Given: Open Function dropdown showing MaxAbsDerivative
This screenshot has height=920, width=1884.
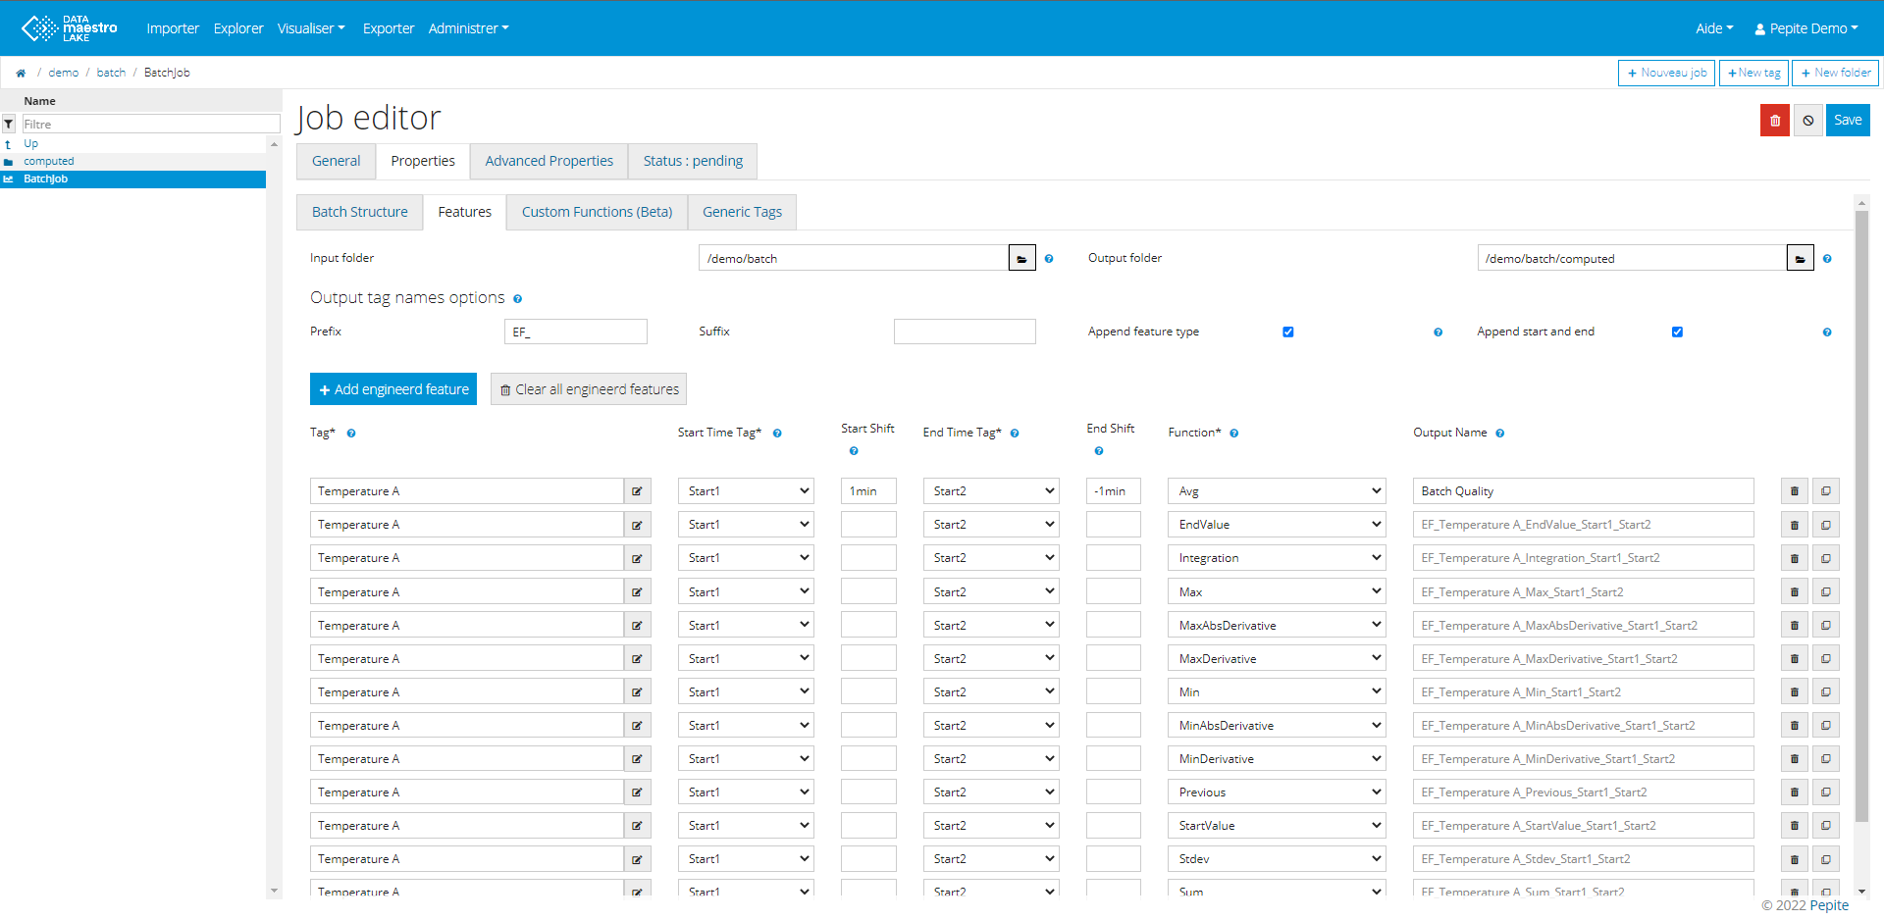Looking at the screenshot, I should click(x=1277, y=626).
